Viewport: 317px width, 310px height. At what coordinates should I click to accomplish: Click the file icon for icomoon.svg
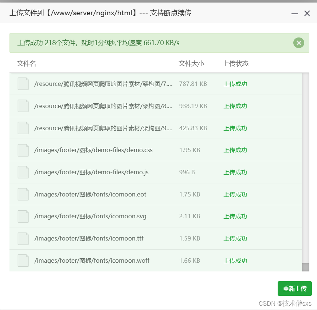point(23,216)
